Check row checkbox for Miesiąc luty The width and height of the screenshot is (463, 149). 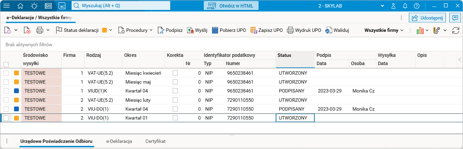click(x=6, y=100)
